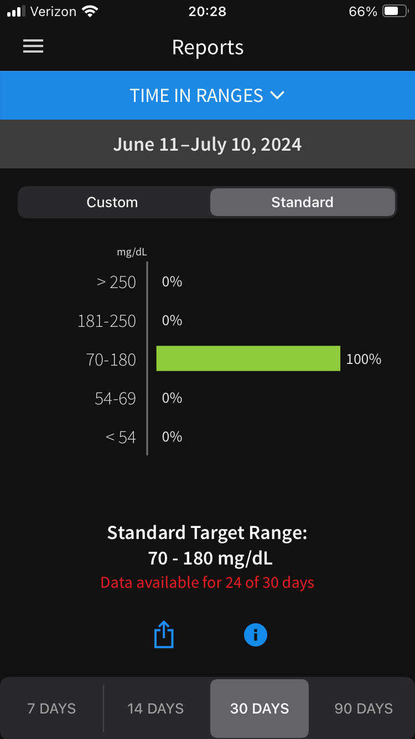
Task: Tap the 100% value label
Action: pos(364,359)
